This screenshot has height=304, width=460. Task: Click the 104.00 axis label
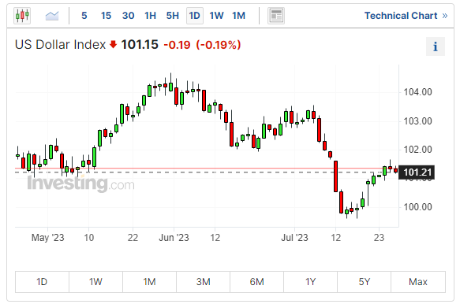tap(417, 92)
